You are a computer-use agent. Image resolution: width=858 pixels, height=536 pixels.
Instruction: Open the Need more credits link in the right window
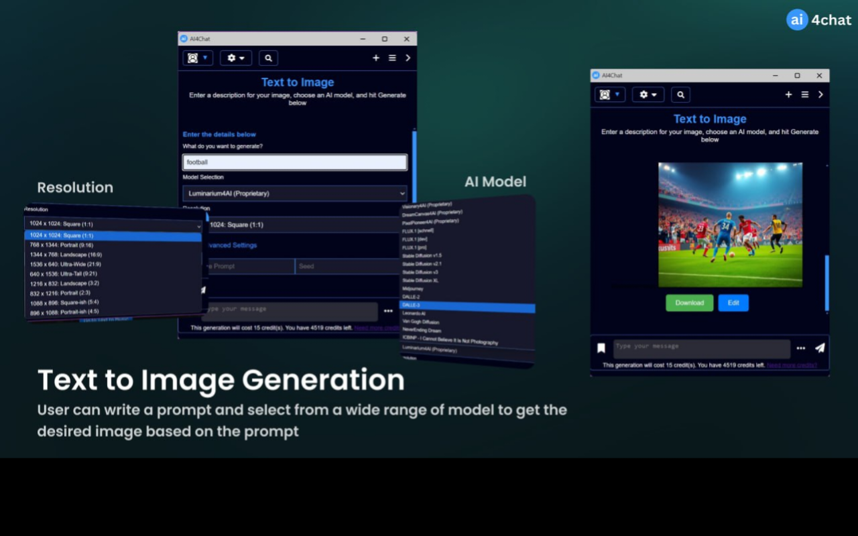pyautogui.click(x=792, y=365)
